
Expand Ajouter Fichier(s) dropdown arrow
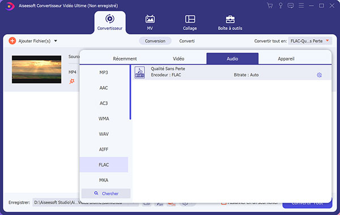(56, 41)
